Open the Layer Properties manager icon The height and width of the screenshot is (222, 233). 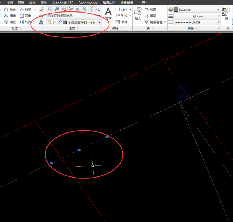click(50, 9)
